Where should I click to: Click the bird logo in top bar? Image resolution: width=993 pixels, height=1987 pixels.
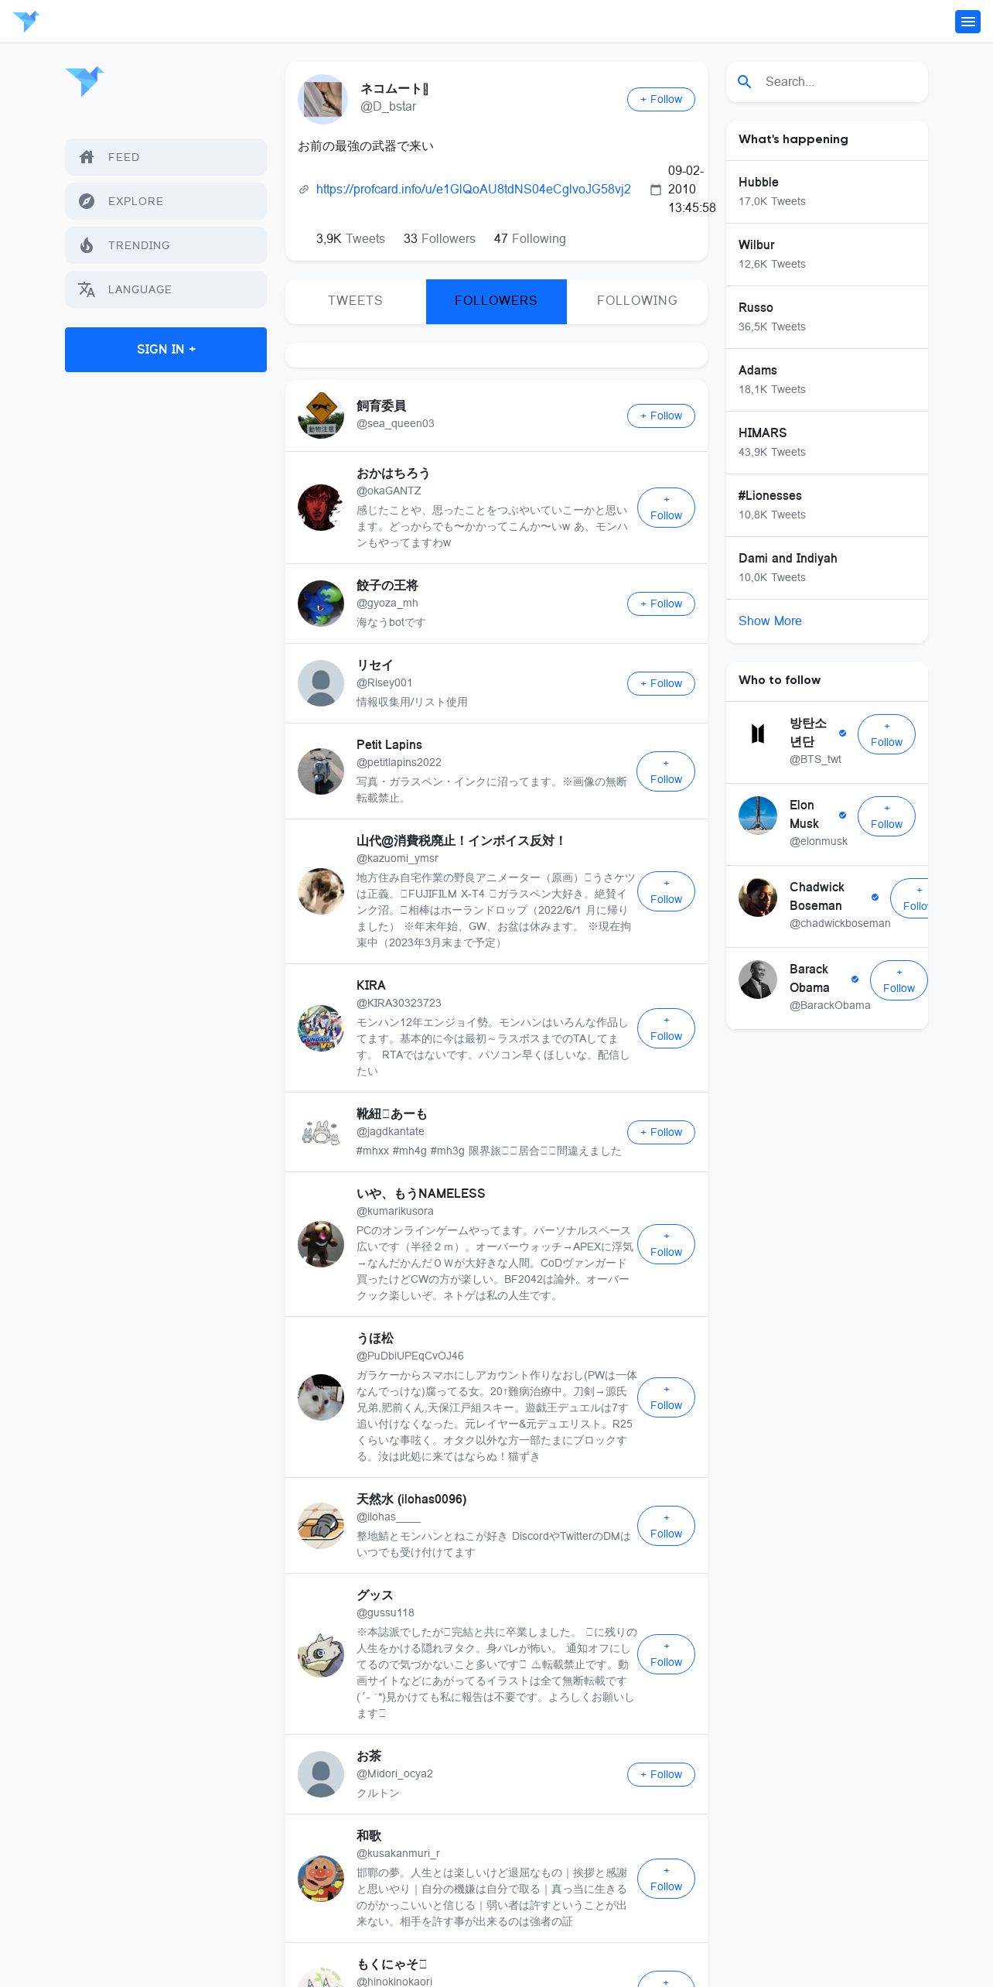(x=26, y=21)
